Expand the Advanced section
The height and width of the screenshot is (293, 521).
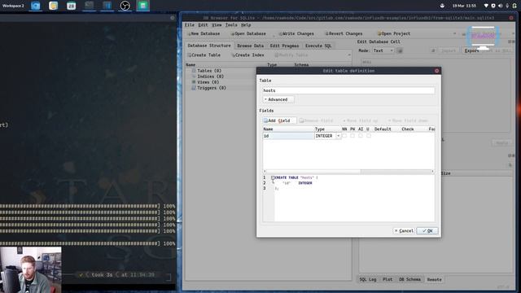click(278, 99)
